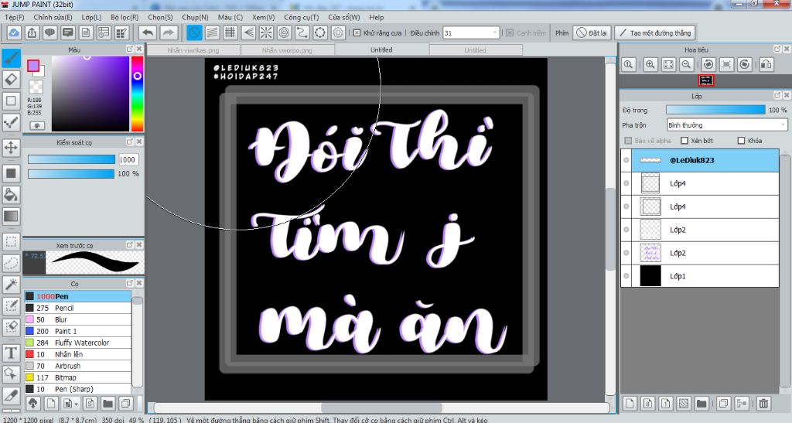Image resolution: width=792 pixels, height=423 pixels.
Task: Select the Move tool
Action: click(x=11, y=148)
